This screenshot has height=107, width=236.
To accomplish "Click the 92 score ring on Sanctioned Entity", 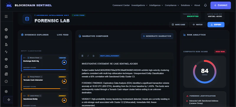I will coord(64,100).
